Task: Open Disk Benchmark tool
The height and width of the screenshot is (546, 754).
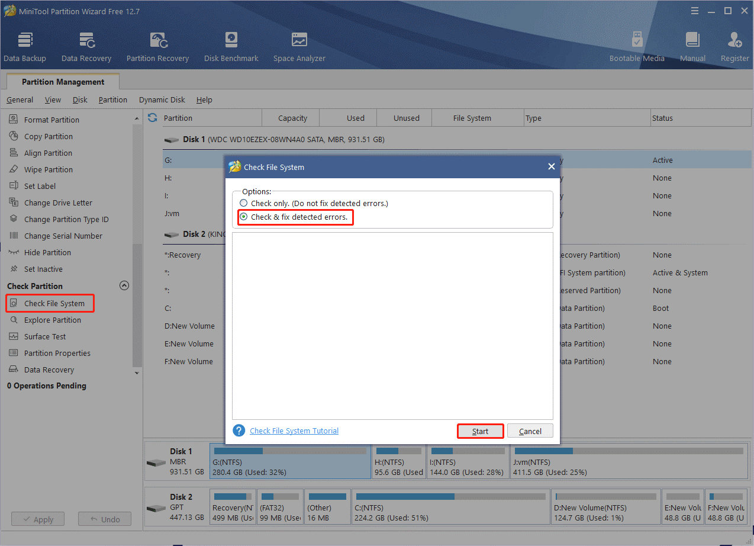Action: pos(231,47)
